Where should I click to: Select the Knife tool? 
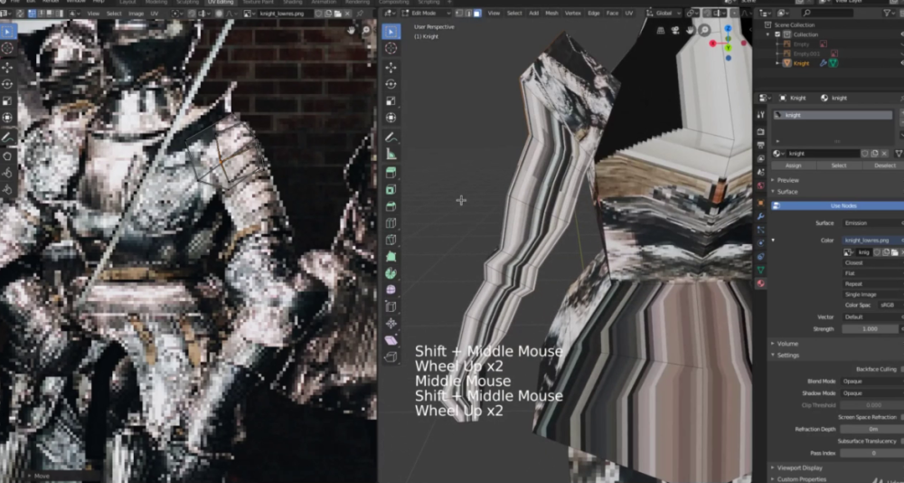[x=391, y=240]
